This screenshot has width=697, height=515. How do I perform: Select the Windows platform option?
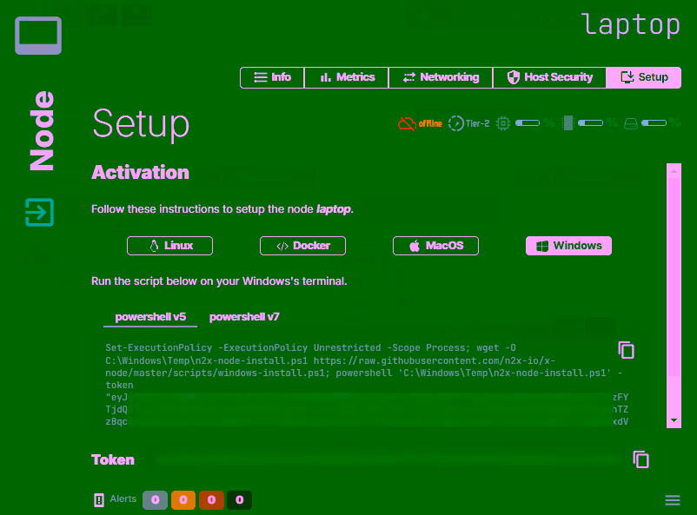[568, 246]
